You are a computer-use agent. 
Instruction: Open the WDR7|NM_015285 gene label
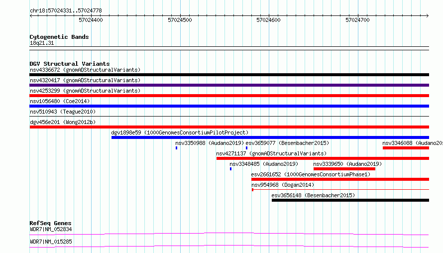click(51, 242)
